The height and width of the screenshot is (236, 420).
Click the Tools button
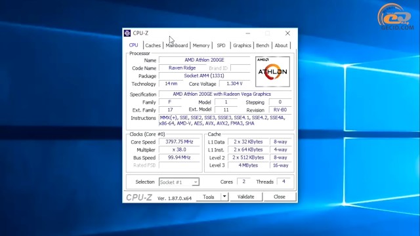coord(209,197)
